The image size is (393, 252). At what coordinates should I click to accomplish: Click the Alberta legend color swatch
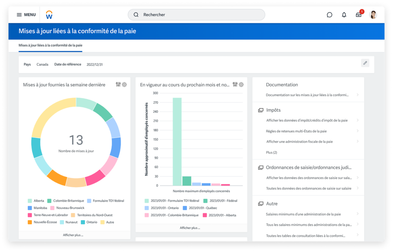[x=30, y=201]
